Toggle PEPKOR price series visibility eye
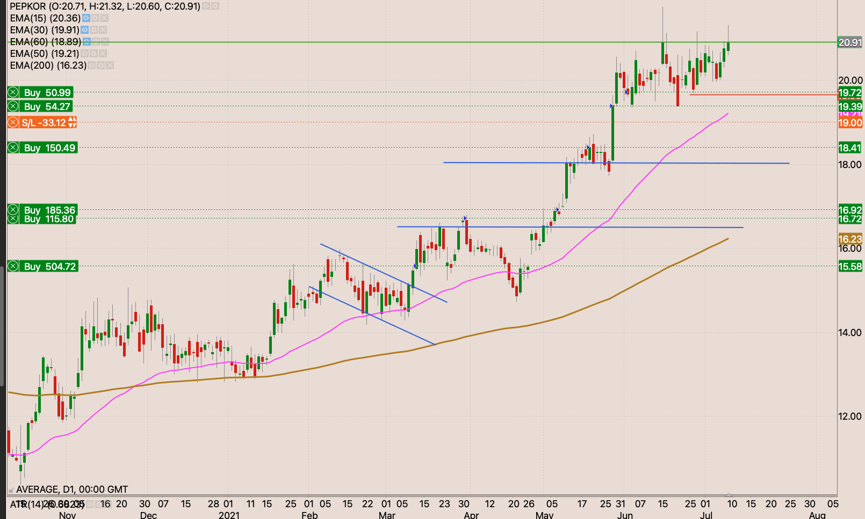The height and width of the screenshot is (519, 865). [206, 6]
